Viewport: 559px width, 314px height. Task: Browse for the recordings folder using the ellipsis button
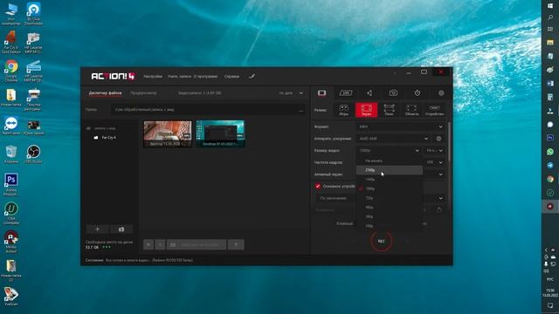tap(300, 110)
